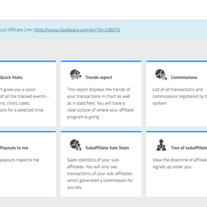
Task: Click the 'Affiliate Link:' label text
Action: coord(20,30)
